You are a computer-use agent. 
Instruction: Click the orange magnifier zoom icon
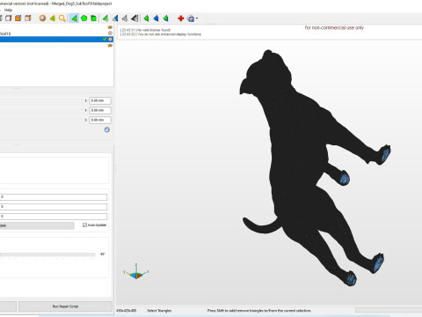[62, 18]
